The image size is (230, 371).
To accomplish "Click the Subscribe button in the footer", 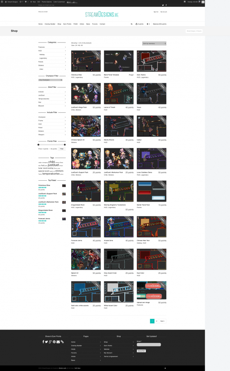I will point(141,351).
